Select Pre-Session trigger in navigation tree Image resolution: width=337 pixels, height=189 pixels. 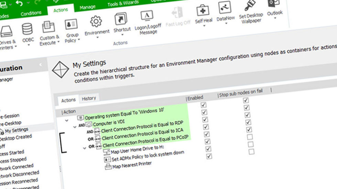click(10, 116)
